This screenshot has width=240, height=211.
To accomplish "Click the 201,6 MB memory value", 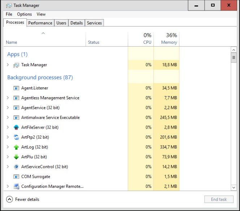I will click(x=168, y=137).
